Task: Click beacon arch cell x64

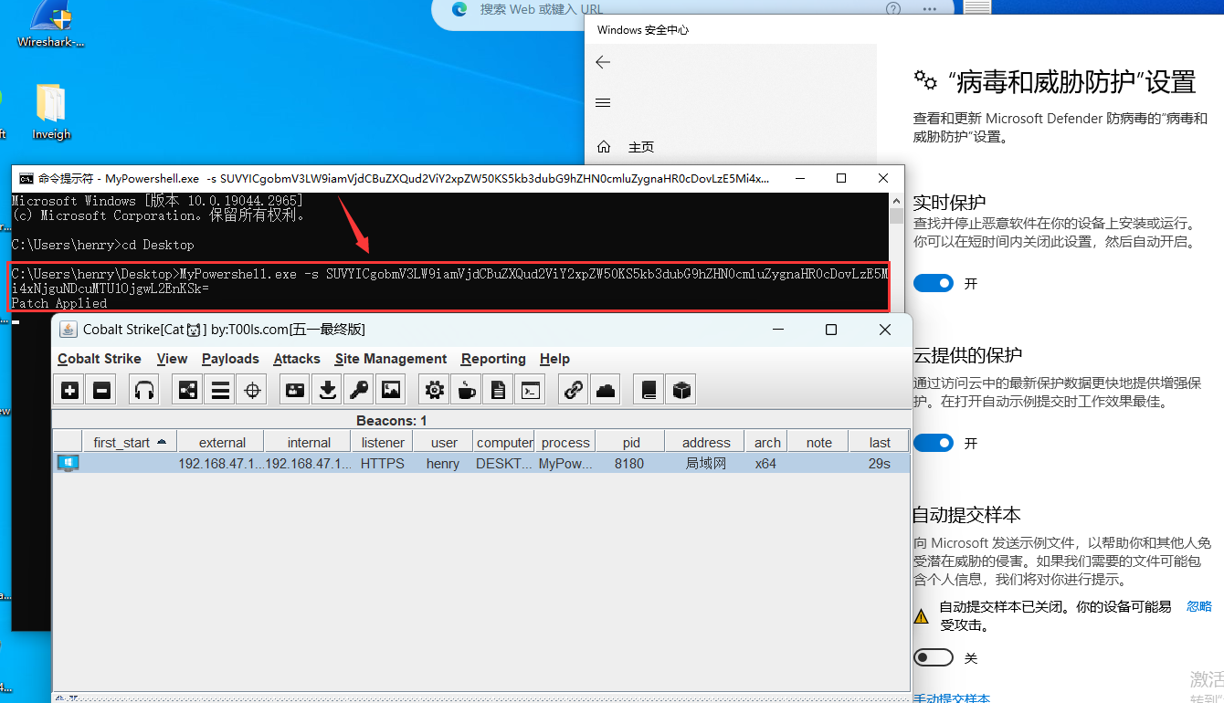Action: click(765, 464)
